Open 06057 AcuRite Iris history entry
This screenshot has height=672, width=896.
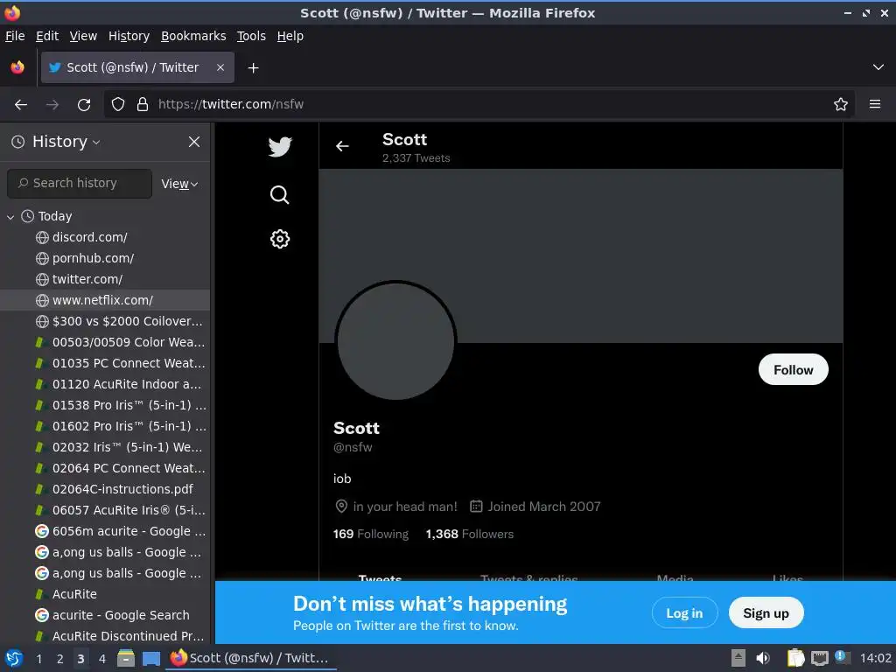point(105,510)
